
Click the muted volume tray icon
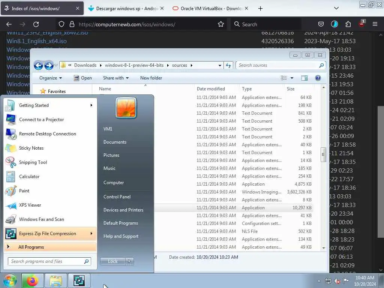pos(337,281)
